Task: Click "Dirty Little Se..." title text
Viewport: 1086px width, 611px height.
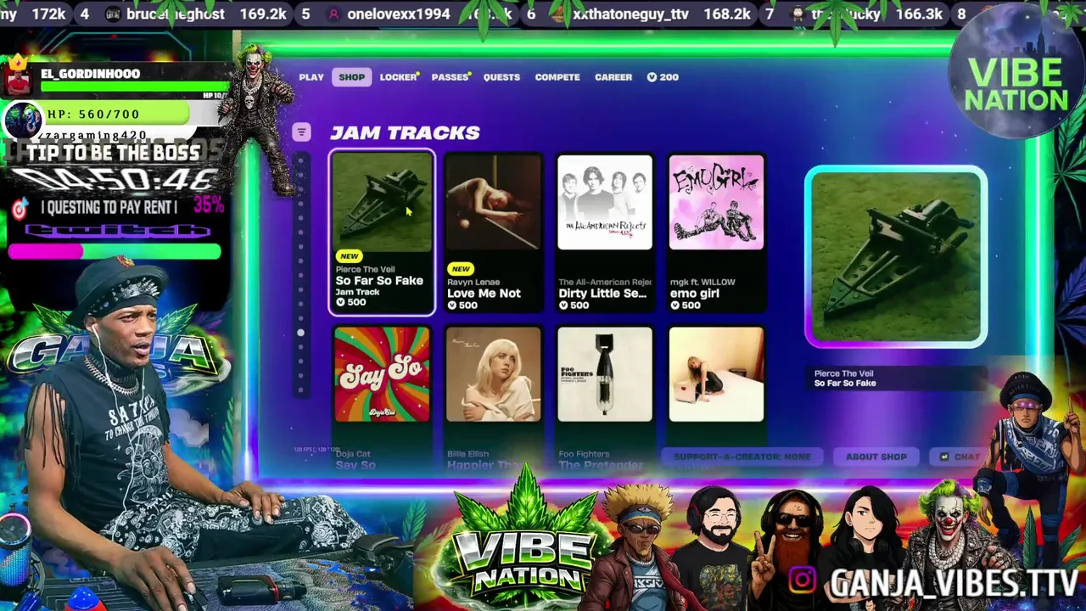Action: 602,294
